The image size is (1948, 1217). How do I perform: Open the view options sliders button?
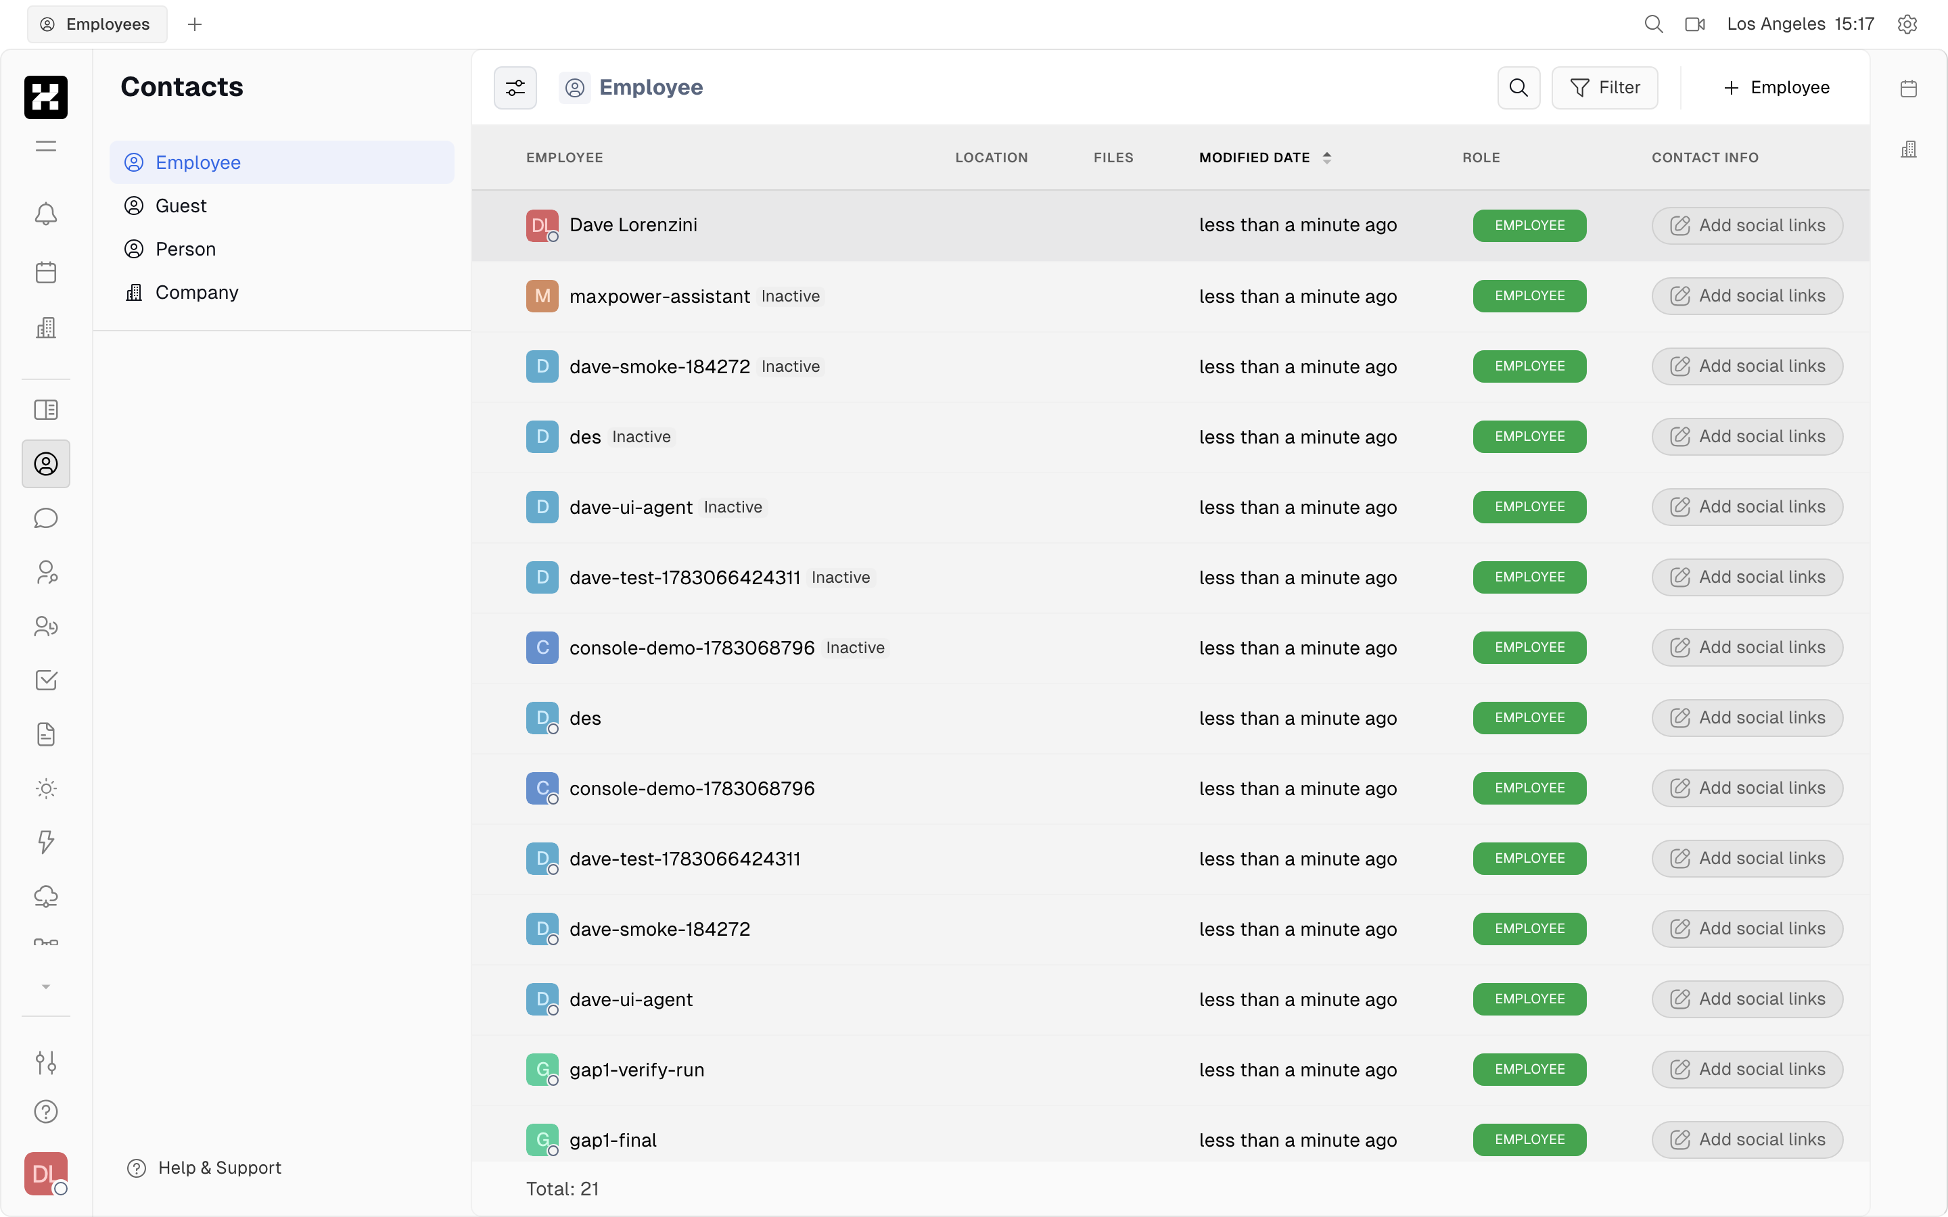tap(515, 88)
